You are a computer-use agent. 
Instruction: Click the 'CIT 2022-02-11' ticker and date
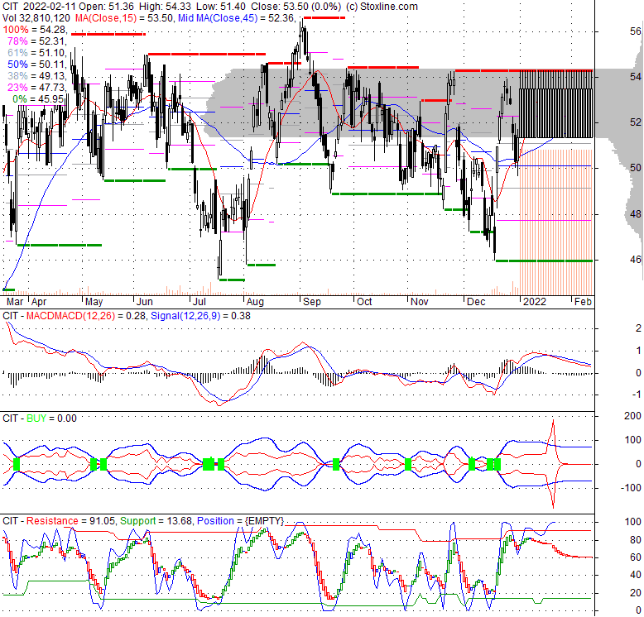[x=40, y=7]
